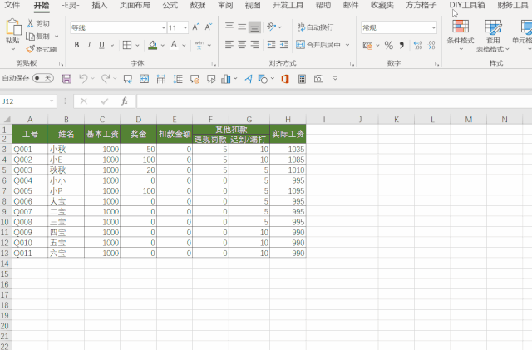
Task: Toggle Italic formatting
Action: point(90,45)
